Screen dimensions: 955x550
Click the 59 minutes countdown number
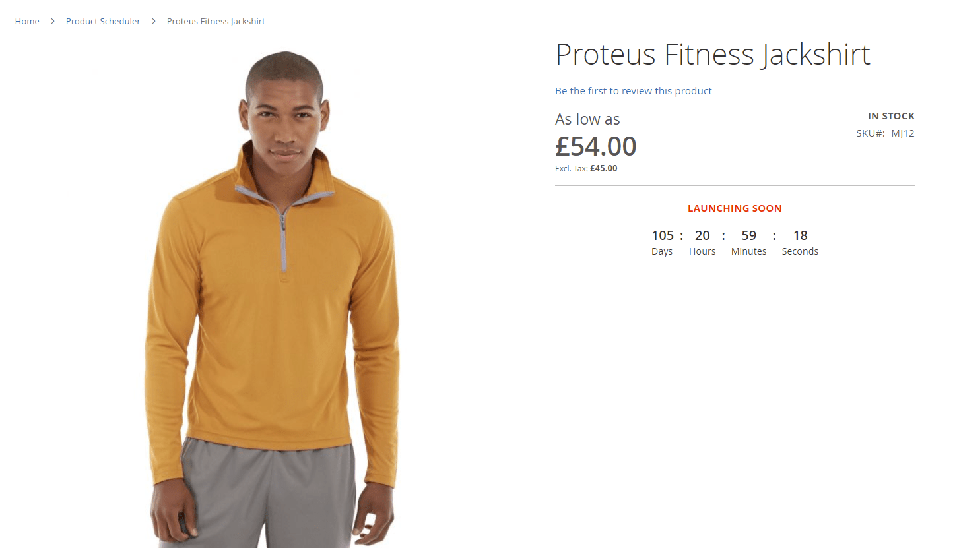[748, 235]
